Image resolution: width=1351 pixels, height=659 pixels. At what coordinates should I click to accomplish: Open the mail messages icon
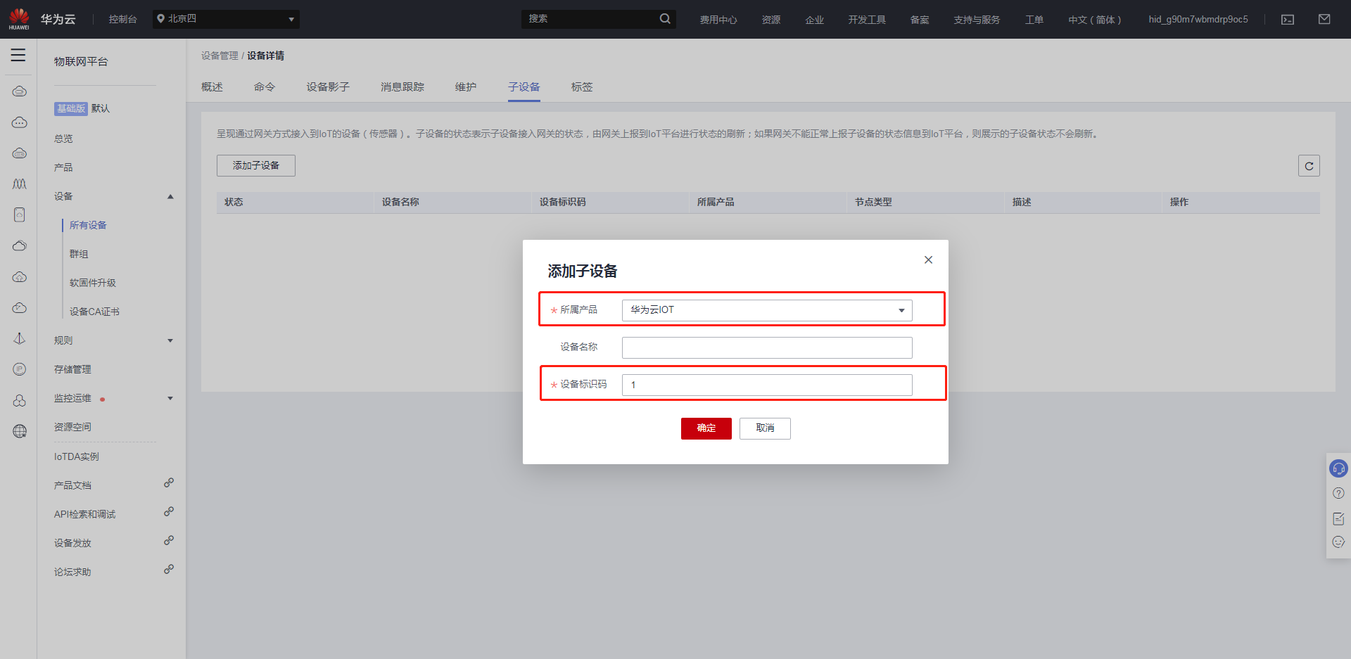click(x=1324, y=20)
